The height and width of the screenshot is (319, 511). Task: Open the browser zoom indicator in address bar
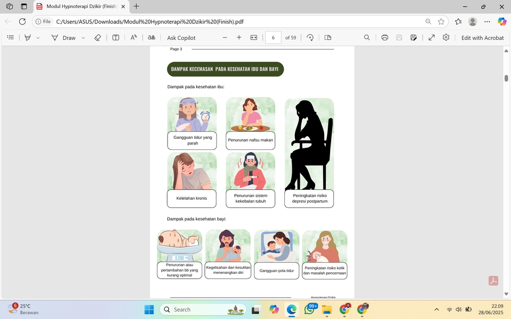(x=428, y=21)
